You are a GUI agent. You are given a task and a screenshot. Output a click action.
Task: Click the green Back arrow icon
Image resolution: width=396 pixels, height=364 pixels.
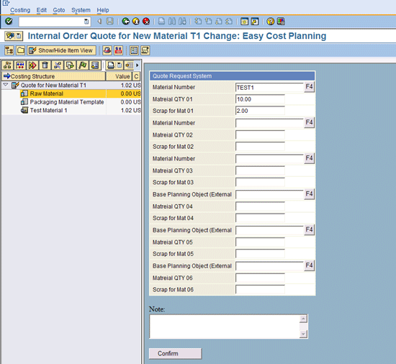click(125, 21)
